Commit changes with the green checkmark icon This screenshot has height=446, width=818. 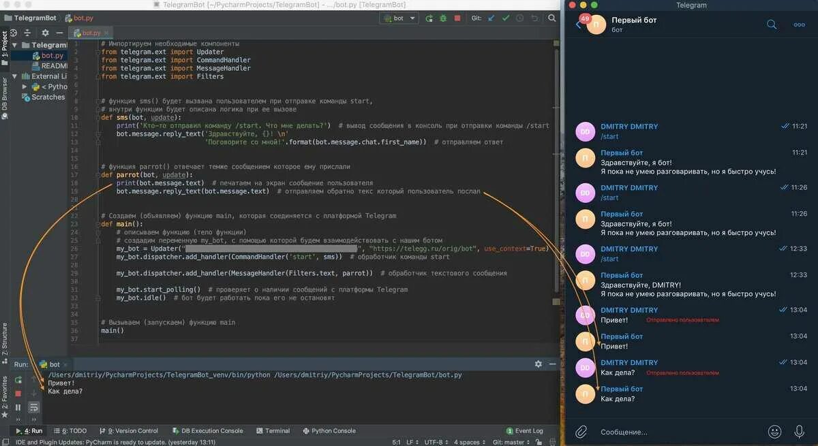point(506,18)
